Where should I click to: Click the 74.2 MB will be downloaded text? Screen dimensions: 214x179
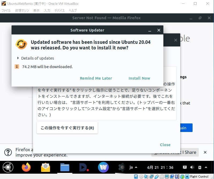coord(47,67)
